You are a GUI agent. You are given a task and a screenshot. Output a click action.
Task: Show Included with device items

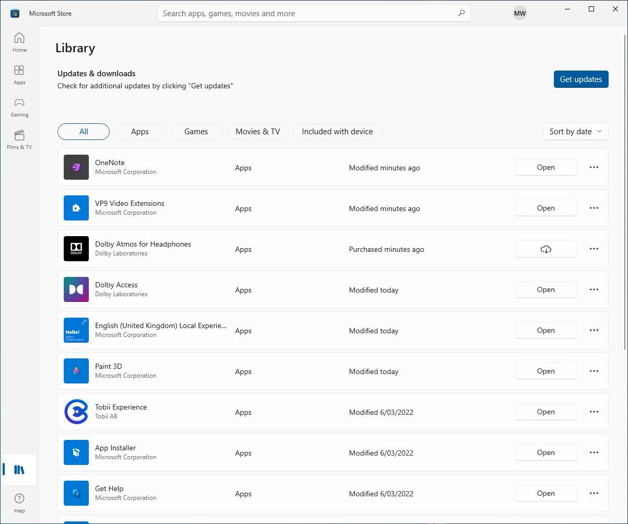(x=338, y=132)
